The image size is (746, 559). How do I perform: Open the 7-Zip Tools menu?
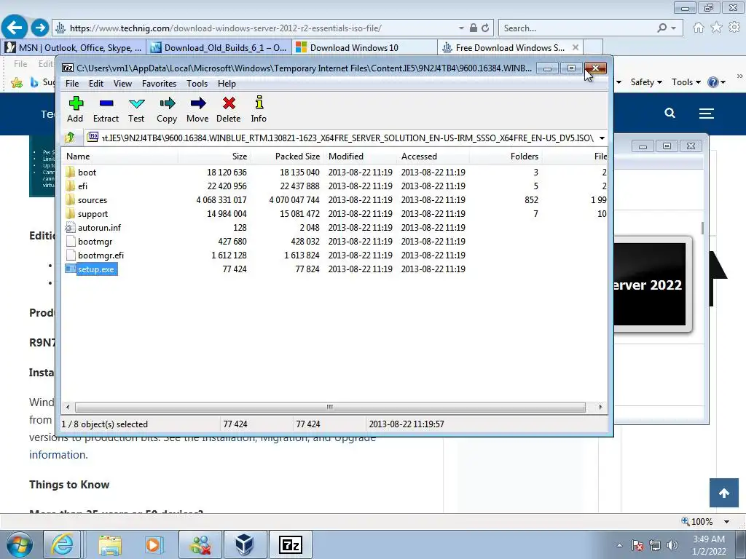click(x=197, y=83)
